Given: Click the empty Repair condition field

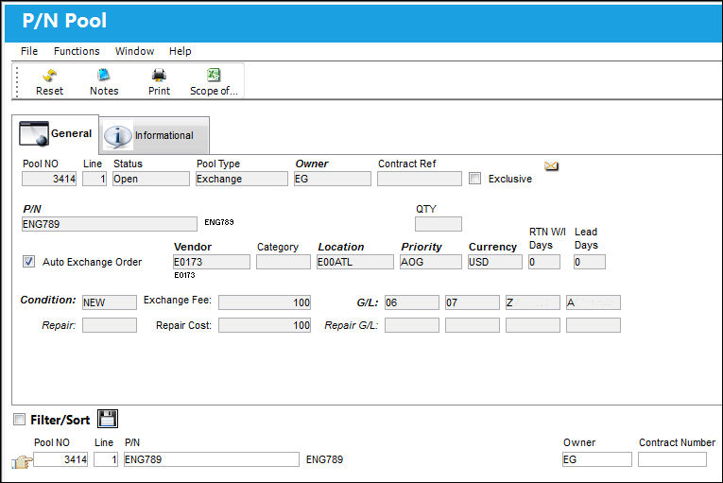Looking at the screenshot, I should coord(110,325).
